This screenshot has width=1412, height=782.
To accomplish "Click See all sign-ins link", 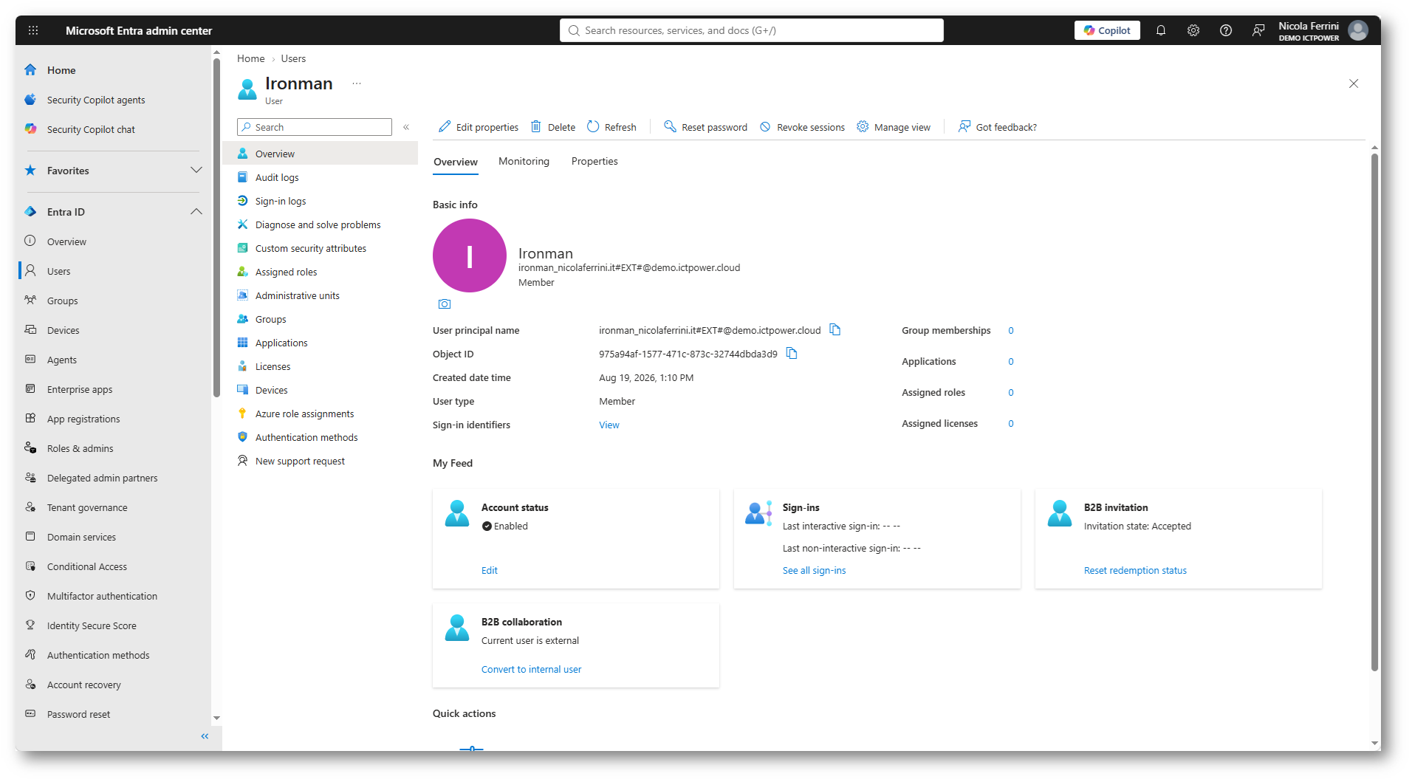I will click(x=815, y=570).
